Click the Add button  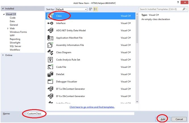[x=163, y=119]
